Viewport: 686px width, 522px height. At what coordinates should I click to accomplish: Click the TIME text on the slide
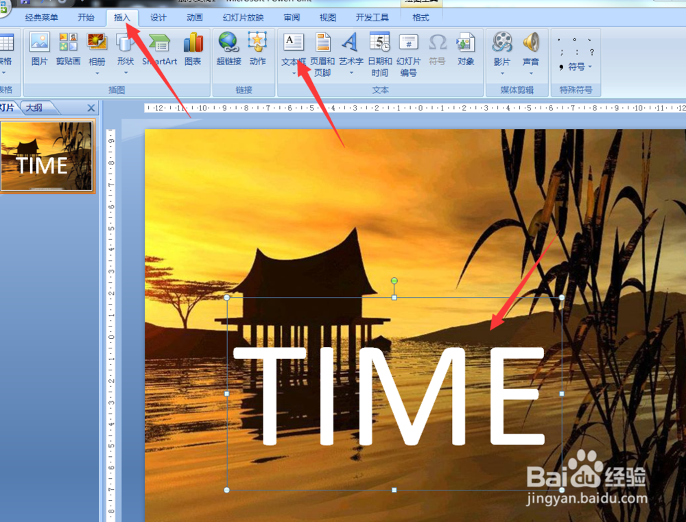point(390,396)
